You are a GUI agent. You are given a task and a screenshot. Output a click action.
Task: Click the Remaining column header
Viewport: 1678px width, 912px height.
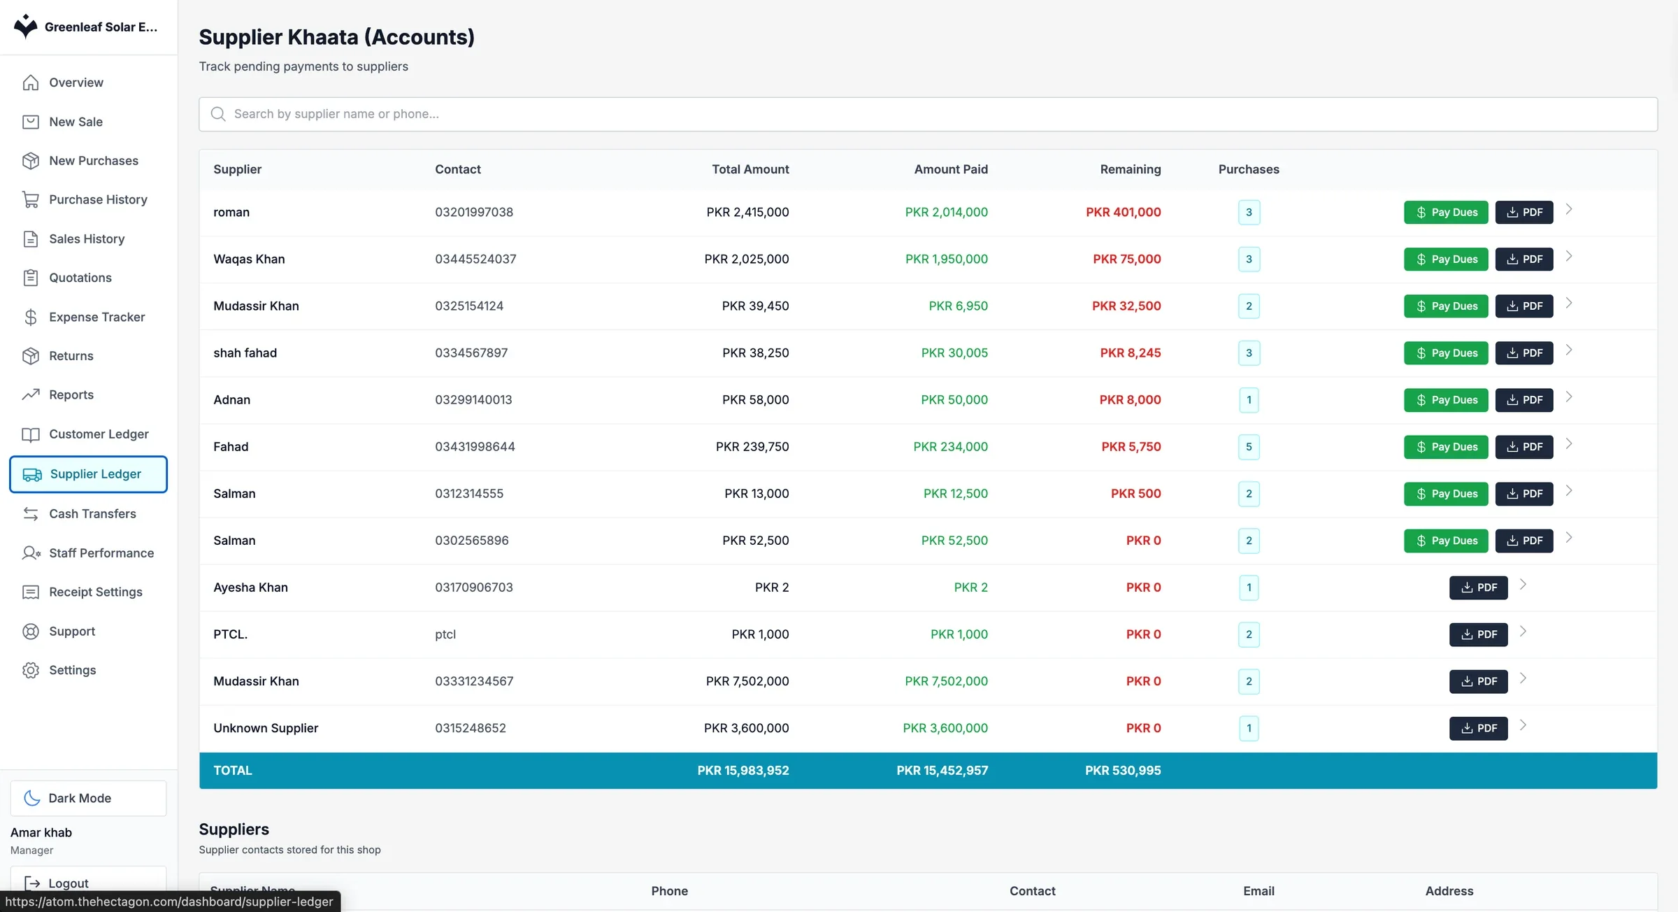(1131, 169)
